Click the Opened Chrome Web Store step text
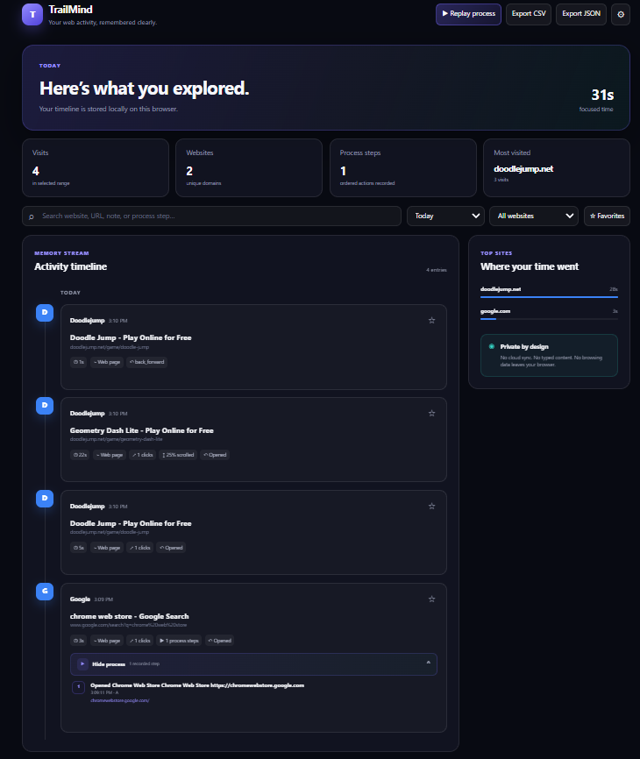640x759 pixels. (x=197, y=685)
